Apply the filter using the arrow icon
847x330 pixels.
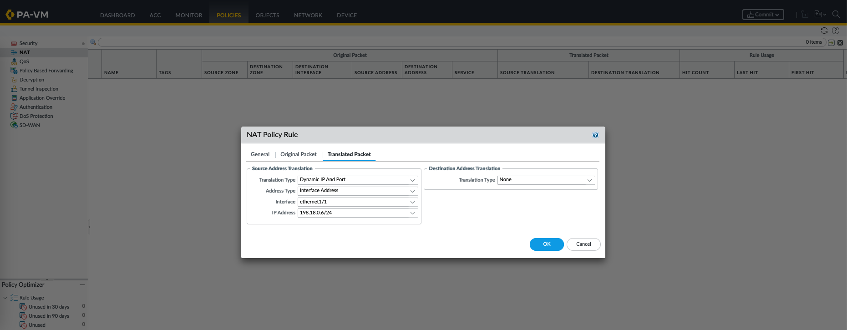(x=831, y=43)
